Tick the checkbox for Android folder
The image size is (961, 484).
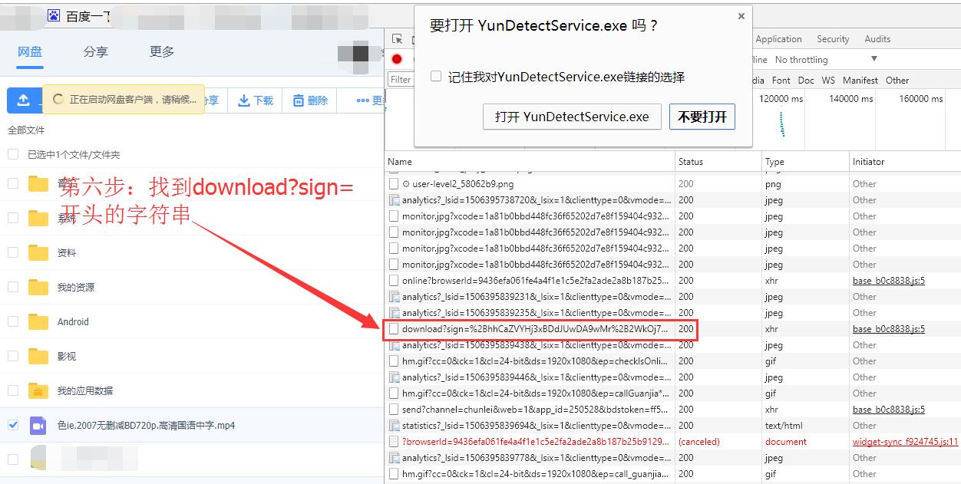[13, 321]
